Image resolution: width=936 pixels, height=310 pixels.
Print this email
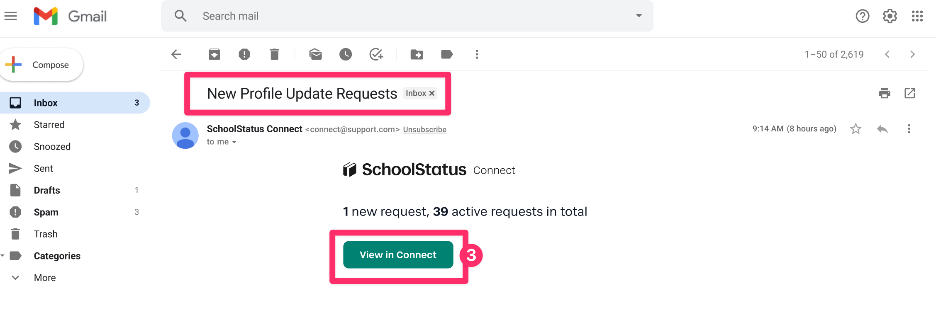pos(884,93)
